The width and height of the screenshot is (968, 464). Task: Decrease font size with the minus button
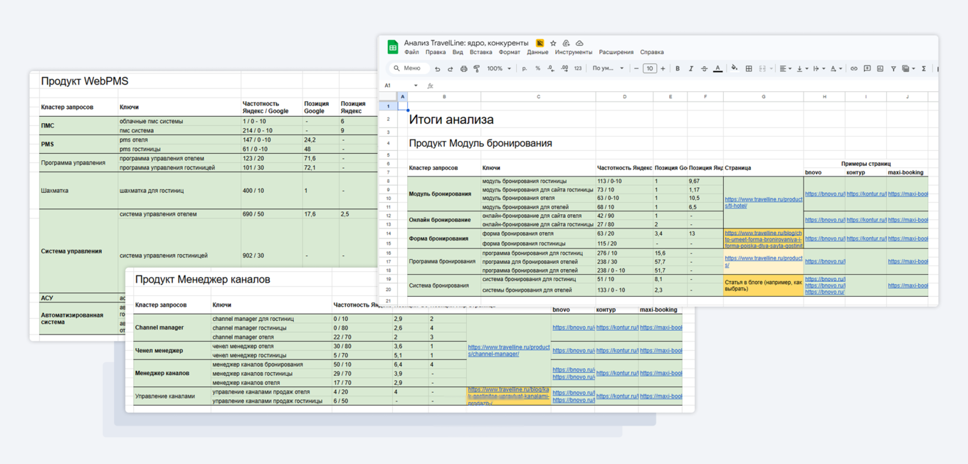click(x=636, y=69)
